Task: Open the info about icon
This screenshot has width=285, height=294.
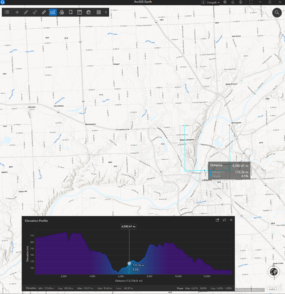Action: click(240, 2)
